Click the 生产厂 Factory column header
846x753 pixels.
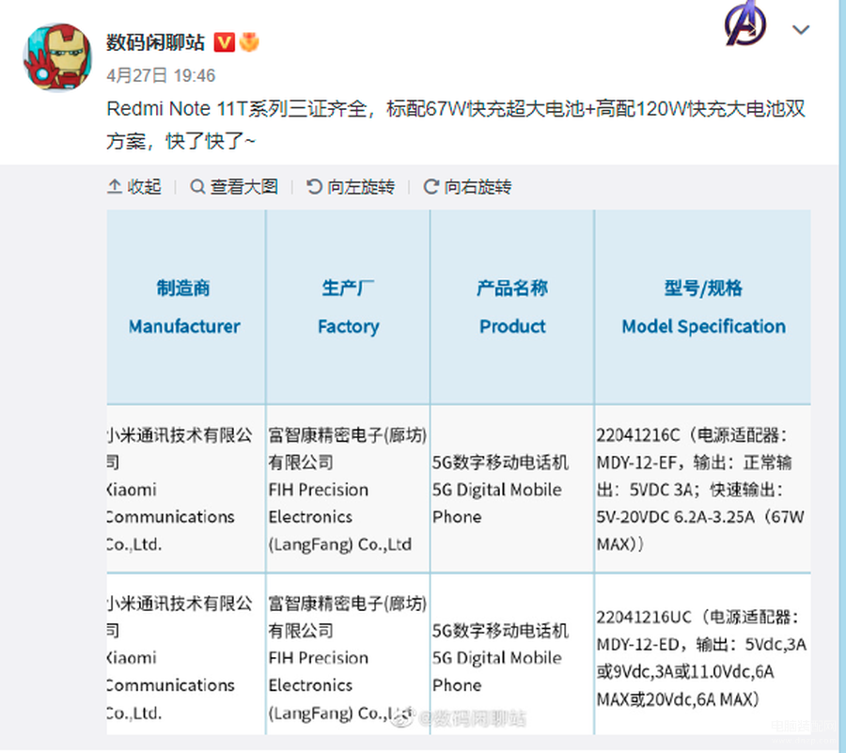click(348, 306)
